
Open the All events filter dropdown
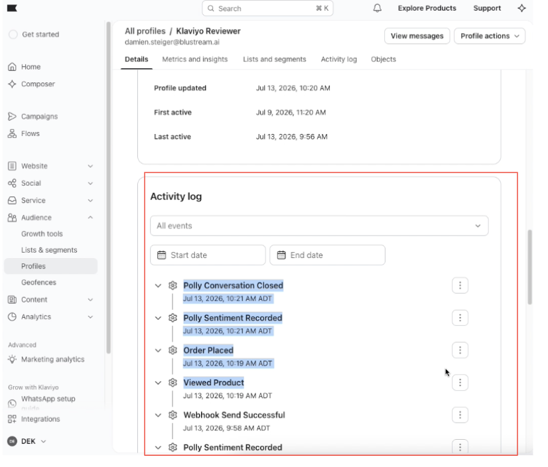click(x=319, y=226)
